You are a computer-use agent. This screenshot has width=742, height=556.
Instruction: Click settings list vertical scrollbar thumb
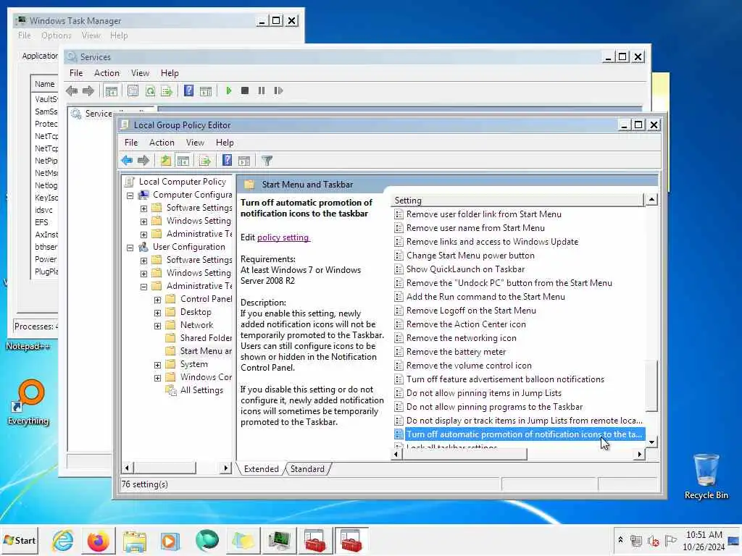pyautogui.click(x=651, y=385)
